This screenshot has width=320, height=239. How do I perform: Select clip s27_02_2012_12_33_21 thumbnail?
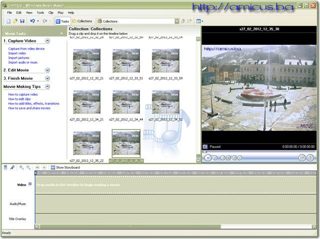tap(87, 60)
